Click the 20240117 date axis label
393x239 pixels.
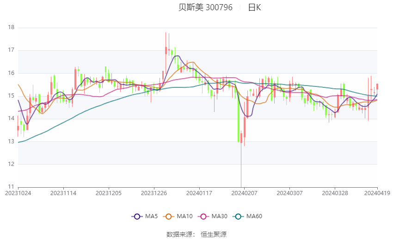coord(199,193)
